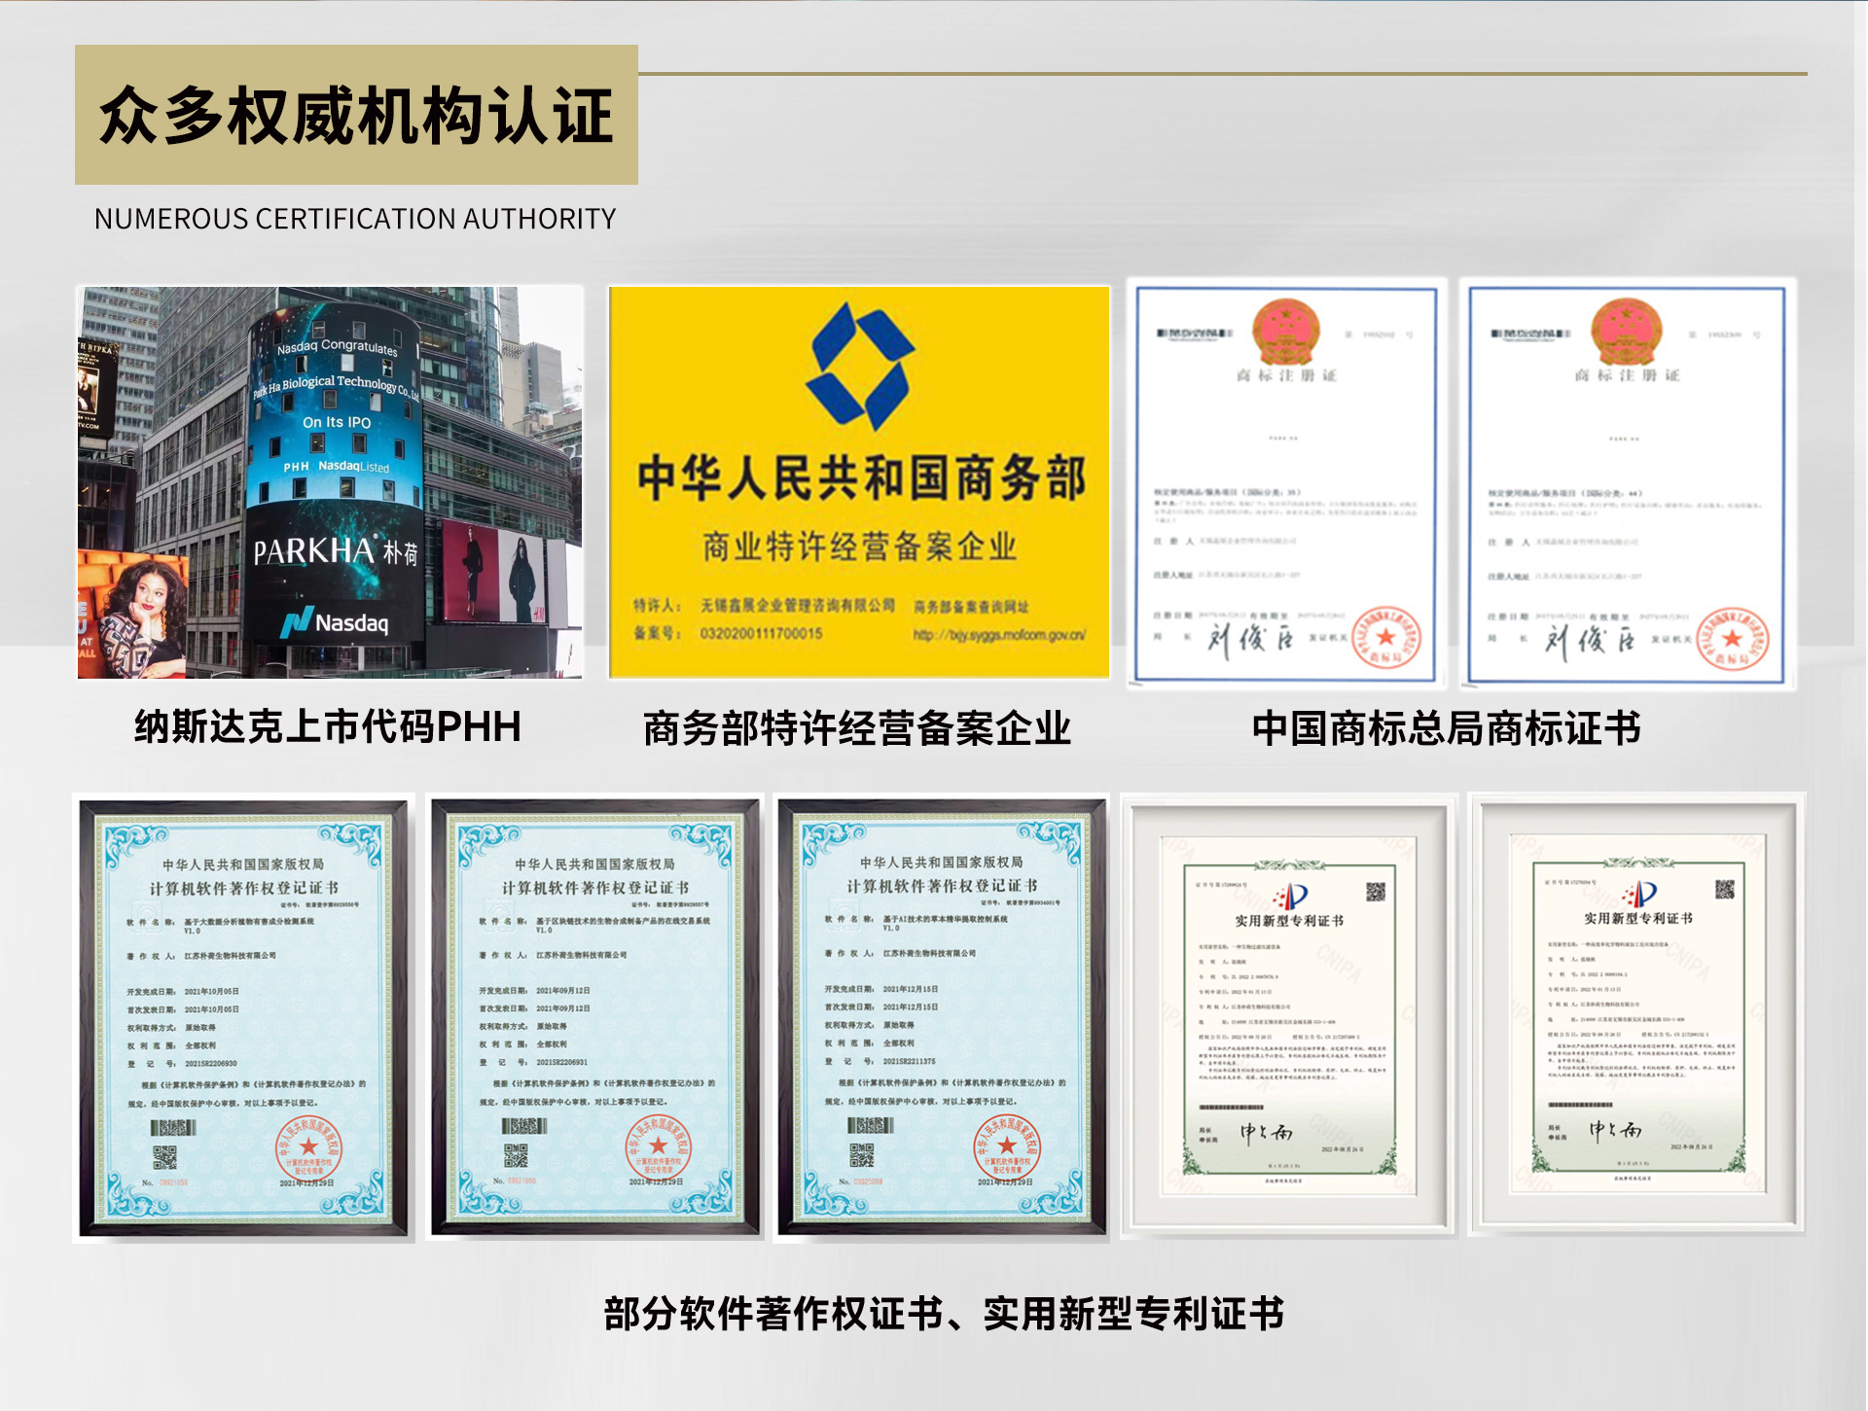The image size is (1868, 1411).
Task: Click the 商务部备案查询网址 label on the plaque
Action: [x=971, y=607]
